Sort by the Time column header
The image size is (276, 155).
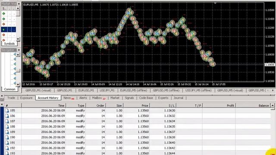pos(44,105)
